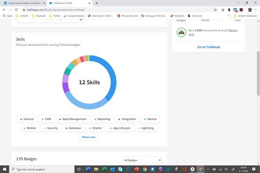Open the Campaign URL Builder bookmark
The height and width of the screenshot is (173, 260).
tap(154, 16)
